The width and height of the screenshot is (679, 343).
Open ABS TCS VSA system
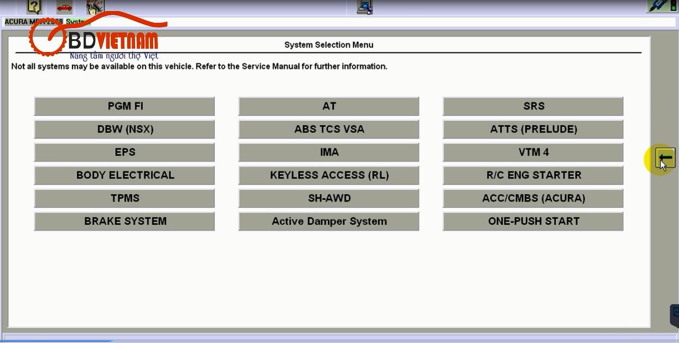[329, 129]
